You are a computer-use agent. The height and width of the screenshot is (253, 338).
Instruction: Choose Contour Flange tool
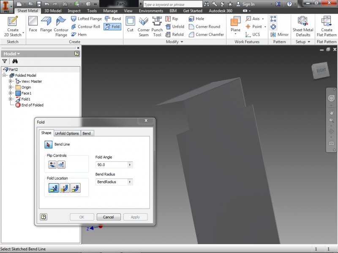(x=61, y=26)
